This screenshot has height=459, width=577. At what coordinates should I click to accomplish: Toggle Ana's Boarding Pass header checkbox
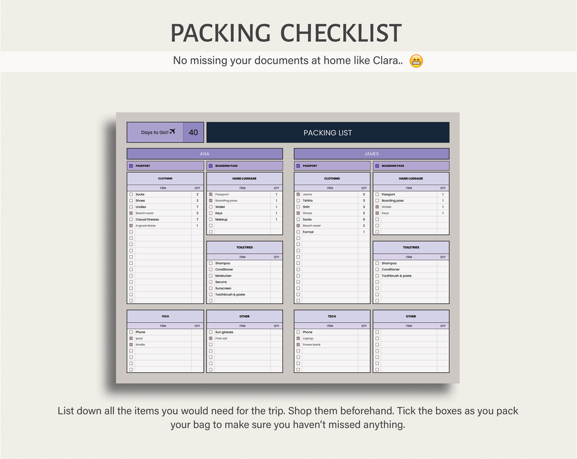211,166
